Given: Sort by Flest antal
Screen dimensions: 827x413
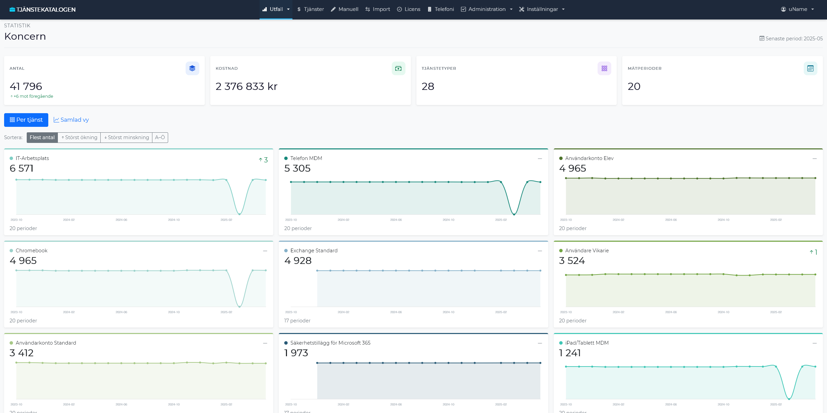Looking at the screenshot, I should (42, 137).
